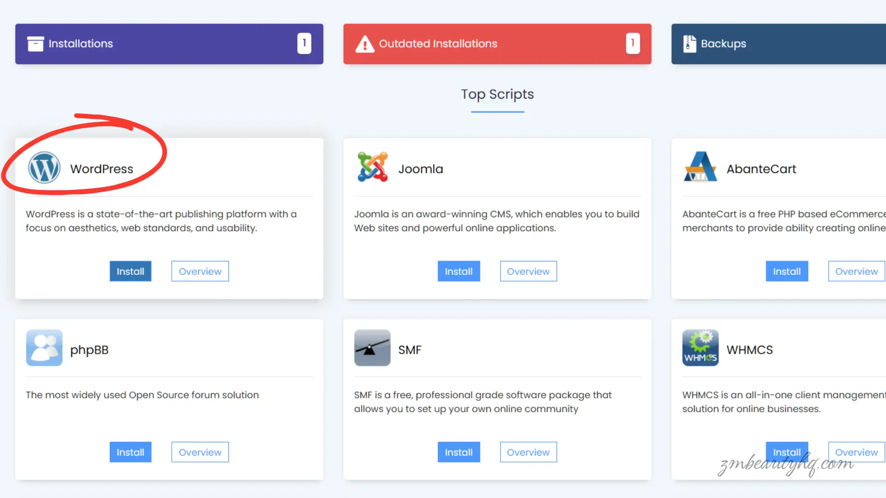Install SMF
The image size is (886, 498).
pos(459,452)
